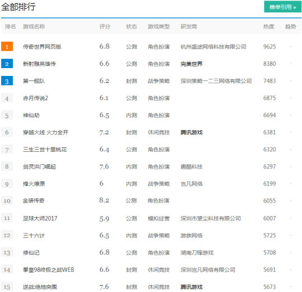Click the 评分 column header
Image resolution: width=302 pixels, height=292 pixels.
[105, 27]
